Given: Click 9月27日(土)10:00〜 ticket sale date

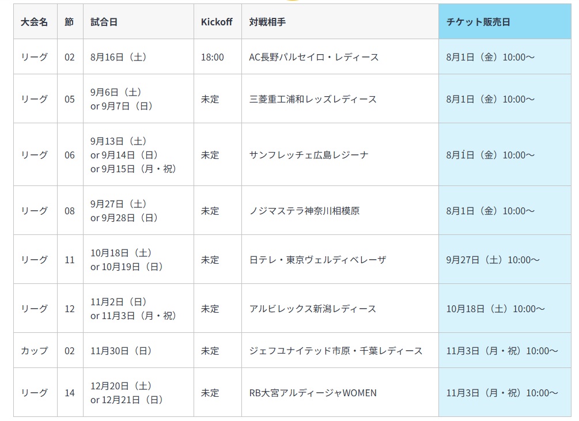Looking at the screenshot, I should coord(493,260).
